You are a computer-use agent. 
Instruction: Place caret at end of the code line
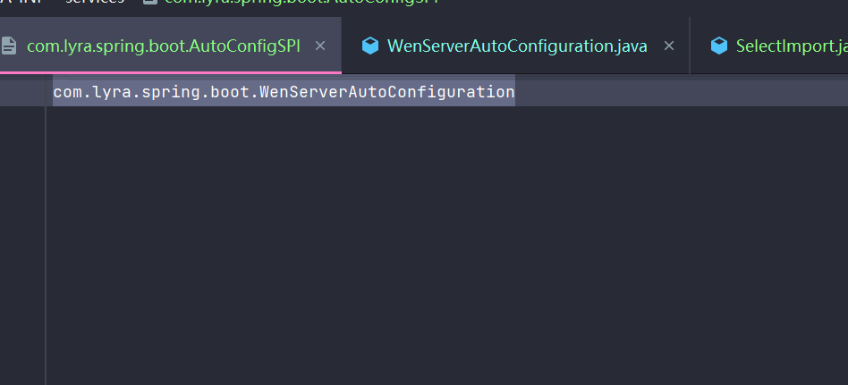515,92
